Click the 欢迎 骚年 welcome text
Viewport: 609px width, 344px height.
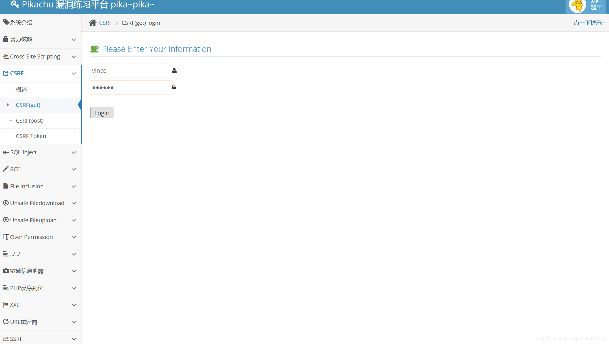click(596, 5)
